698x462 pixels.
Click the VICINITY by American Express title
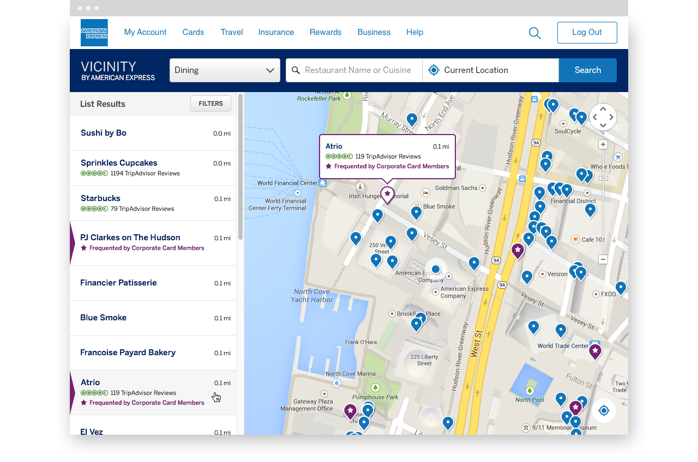point(118,71)
